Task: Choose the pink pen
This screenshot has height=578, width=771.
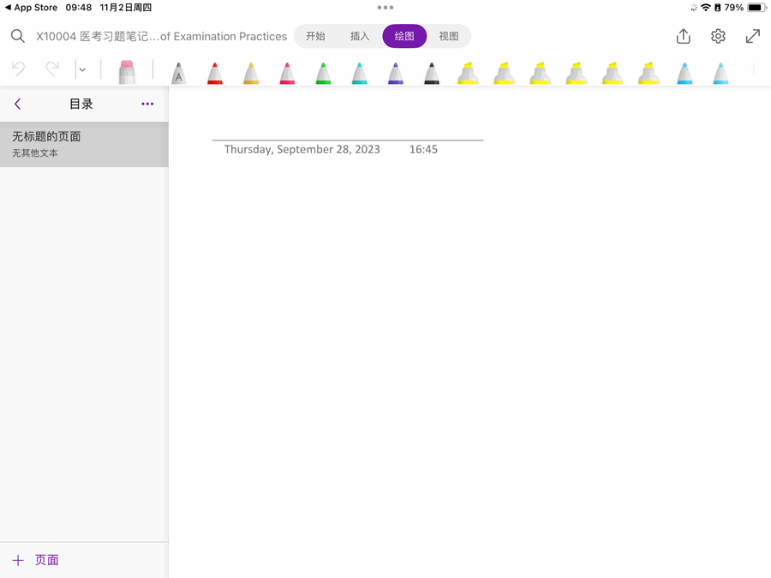Action: (x=287, y=74)
